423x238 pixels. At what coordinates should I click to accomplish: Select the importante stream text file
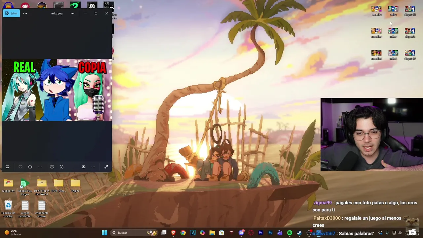tap(42, 209)
